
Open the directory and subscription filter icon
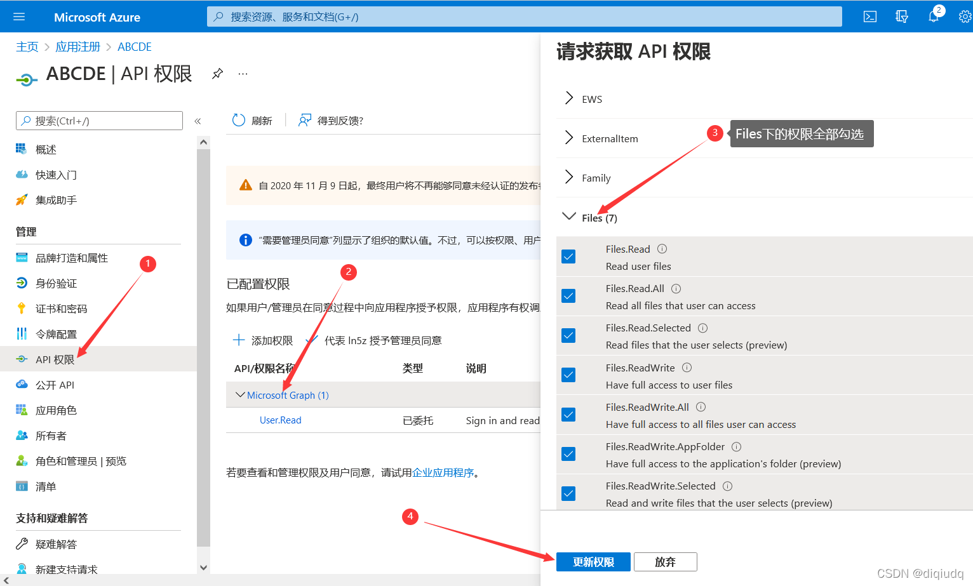pos(902,17)
